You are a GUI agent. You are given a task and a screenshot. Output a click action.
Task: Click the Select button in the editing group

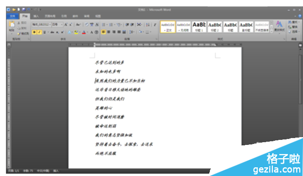point(293,32)
